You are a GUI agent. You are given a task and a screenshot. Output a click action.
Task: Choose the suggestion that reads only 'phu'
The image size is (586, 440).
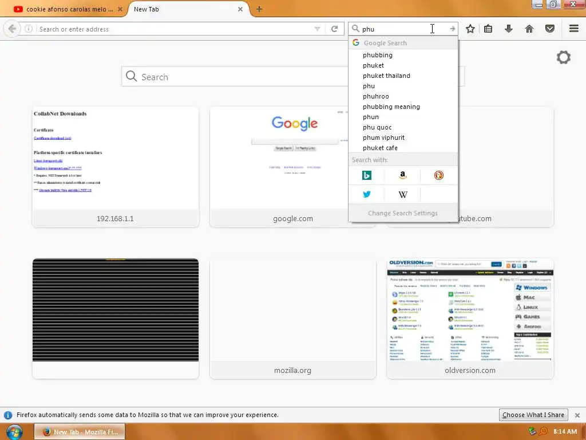[x=403, y=86]
